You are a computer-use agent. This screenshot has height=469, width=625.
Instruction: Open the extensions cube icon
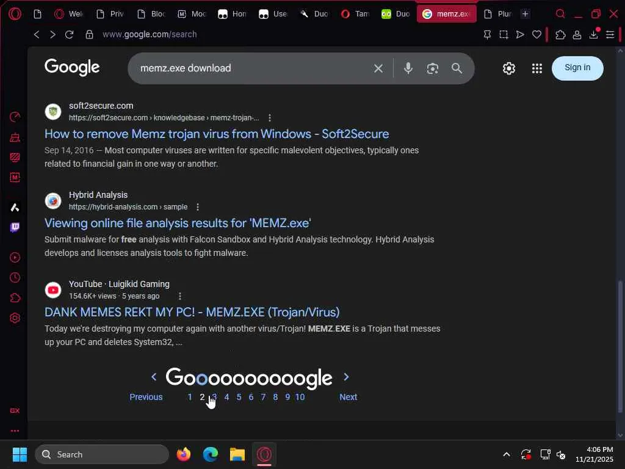[x=560, y=35]
